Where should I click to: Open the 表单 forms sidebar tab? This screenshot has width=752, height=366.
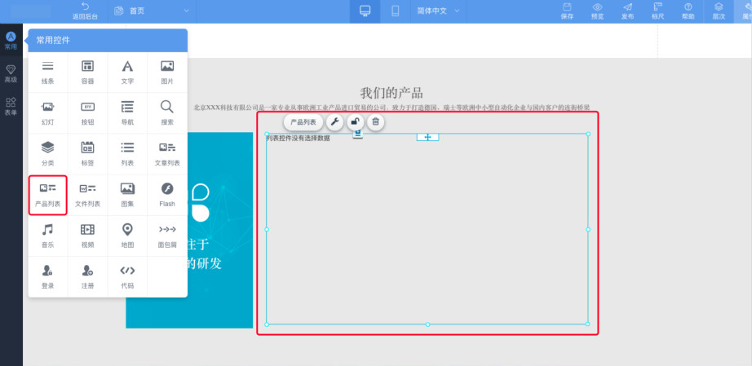[11, 107]
